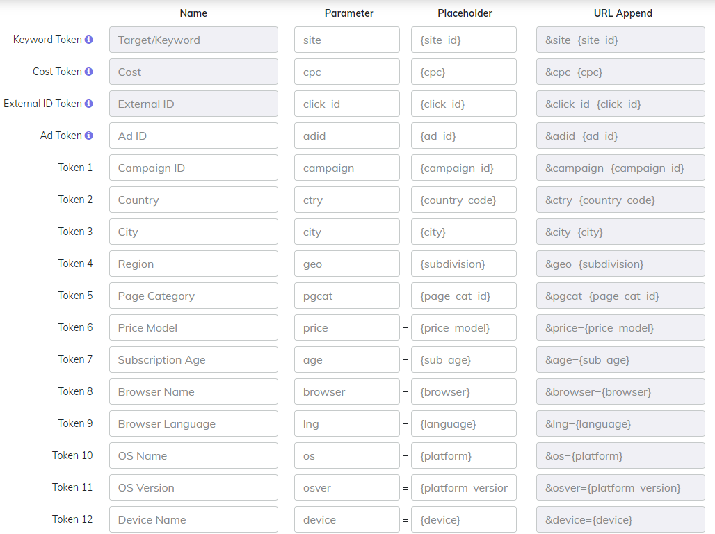Click the External ID Token info icon

pyautogui.click(x=90, y=104)
